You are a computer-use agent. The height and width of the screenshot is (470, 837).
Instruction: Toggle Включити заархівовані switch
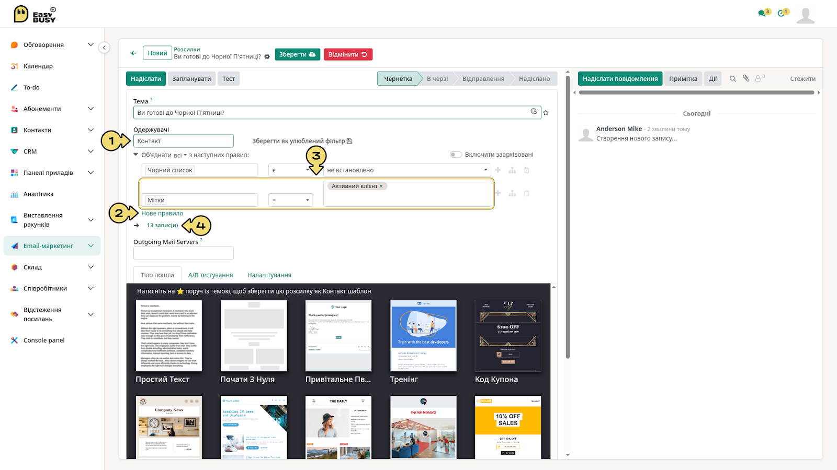pos(456,155)
